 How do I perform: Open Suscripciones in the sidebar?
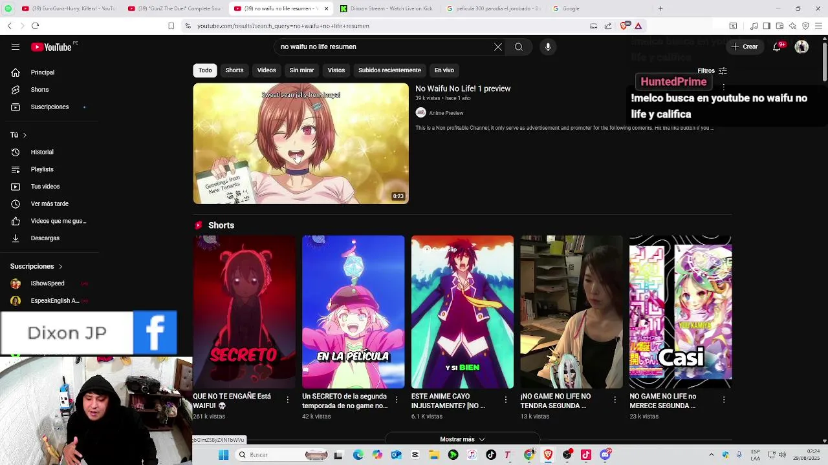49,107
